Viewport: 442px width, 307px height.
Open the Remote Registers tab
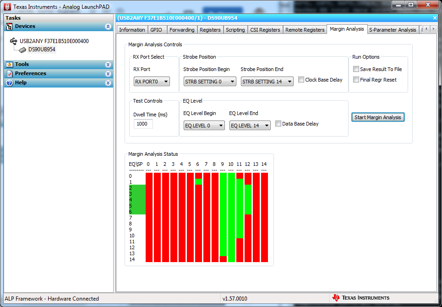305,30
